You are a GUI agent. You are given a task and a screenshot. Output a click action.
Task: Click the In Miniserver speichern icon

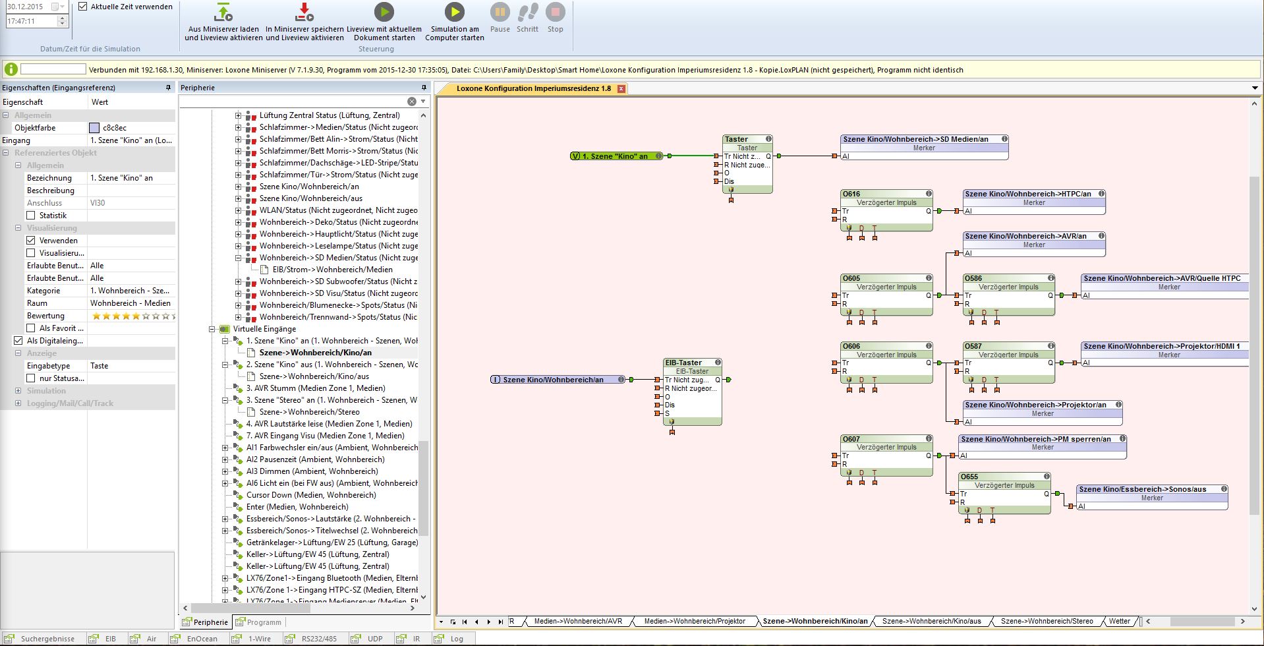click(x=304, y=13)
